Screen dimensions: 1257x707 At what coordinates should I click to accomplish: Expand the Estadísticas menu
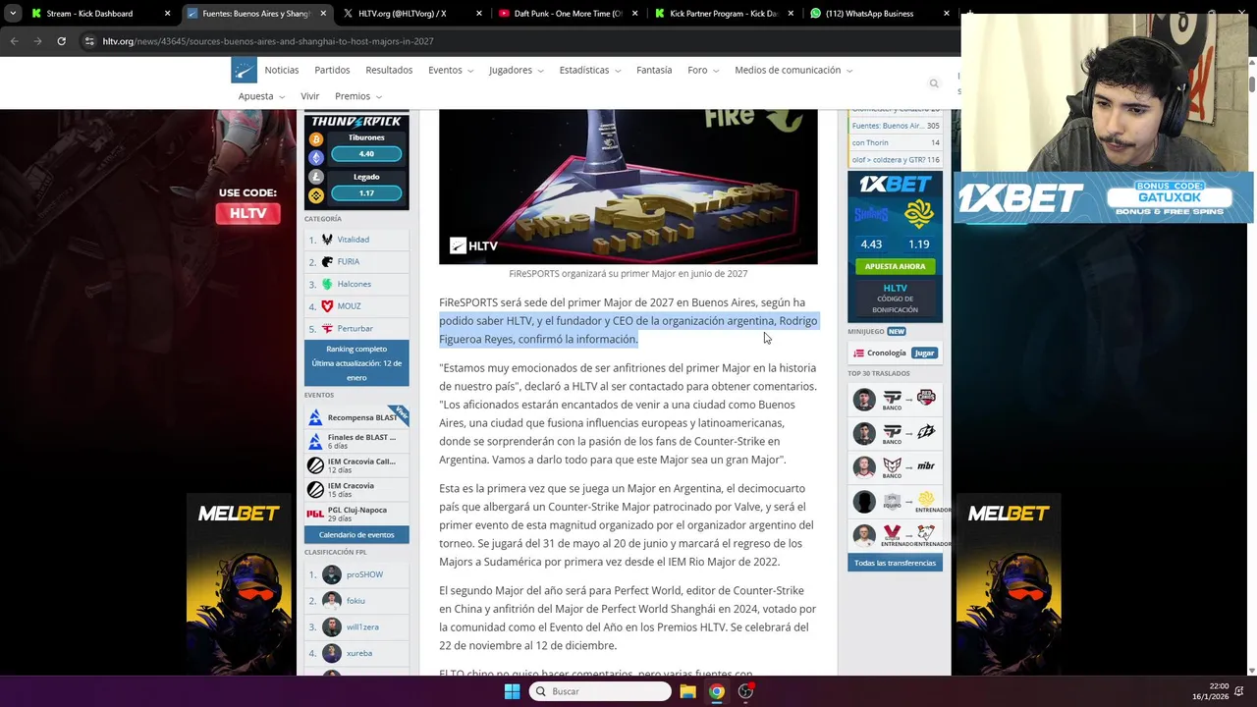tap(590, 70)
